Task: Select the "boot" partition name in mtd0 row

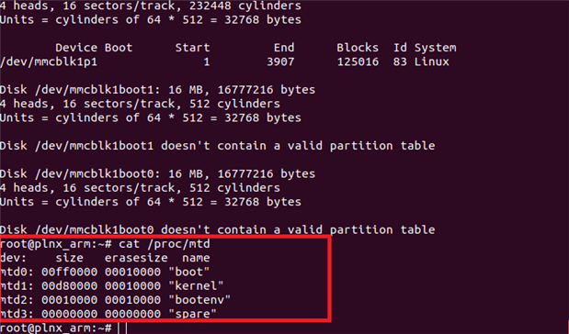Action: click(189, 272)
